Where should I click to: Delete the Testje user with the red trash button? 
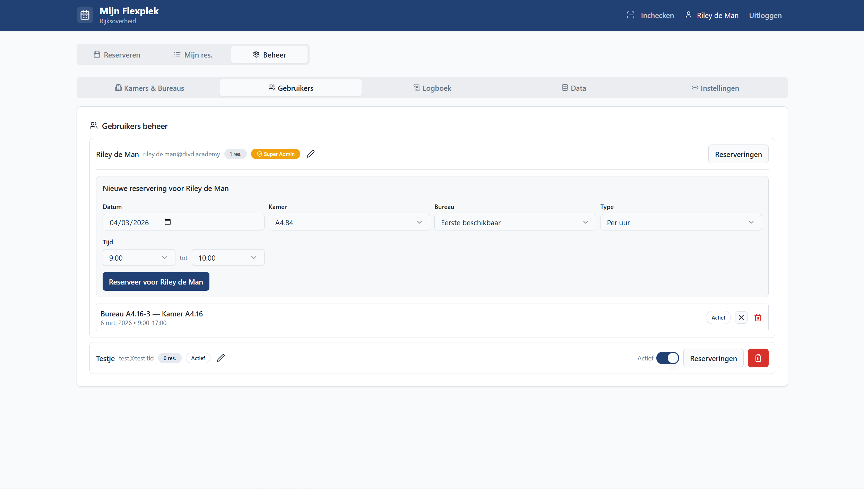758,358
